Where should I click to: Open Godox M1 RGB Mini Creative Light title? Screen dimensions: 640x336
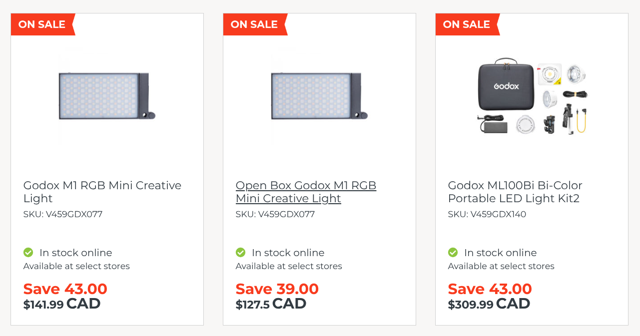(102, 192)
